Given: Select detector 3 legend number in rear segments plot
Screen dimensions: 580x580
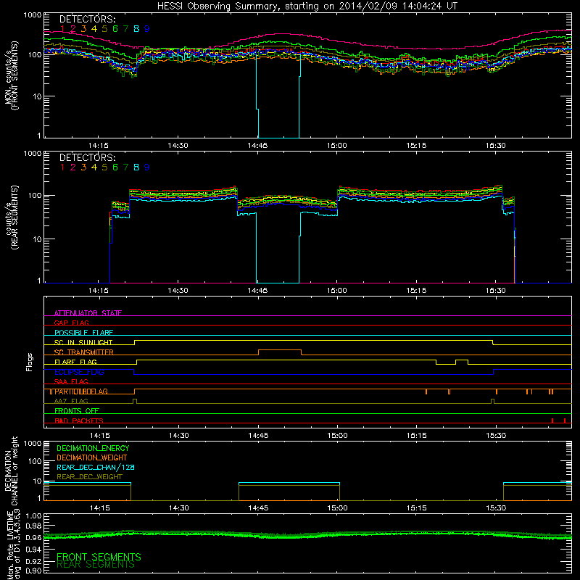Looking at the screenshot, I should (83, 167).
